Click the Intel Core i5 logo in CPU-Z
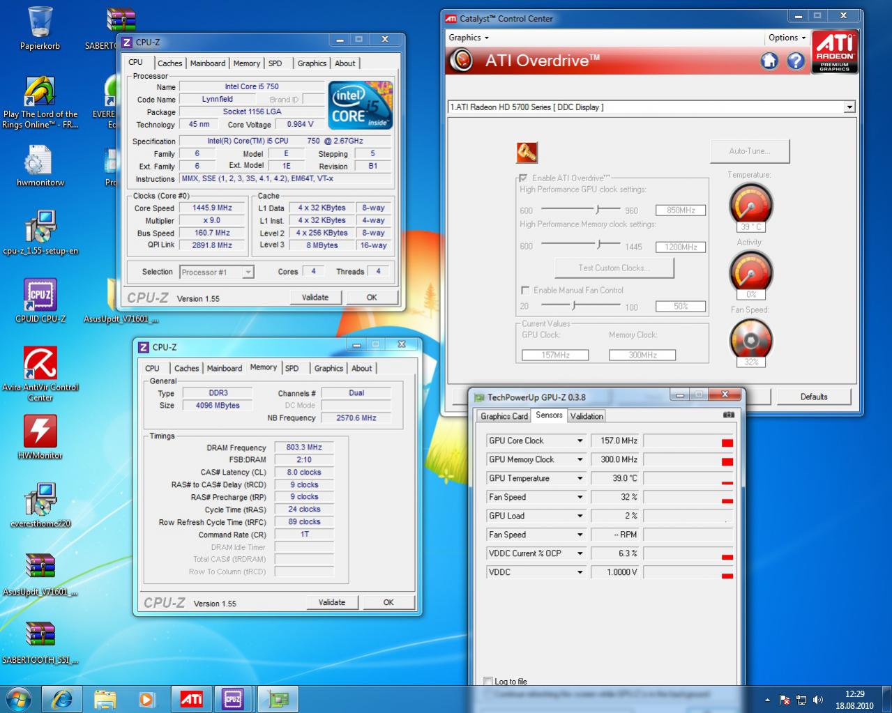 (361, 105)
